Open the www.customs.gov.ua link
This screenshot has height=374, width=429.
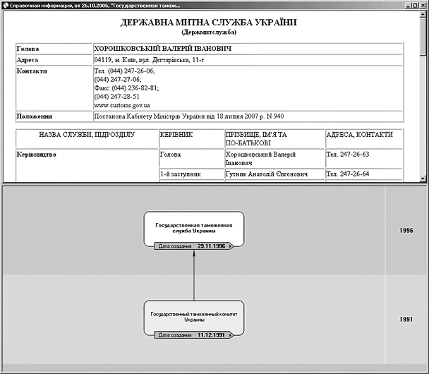pyautogui.click(x=122, y=105)
